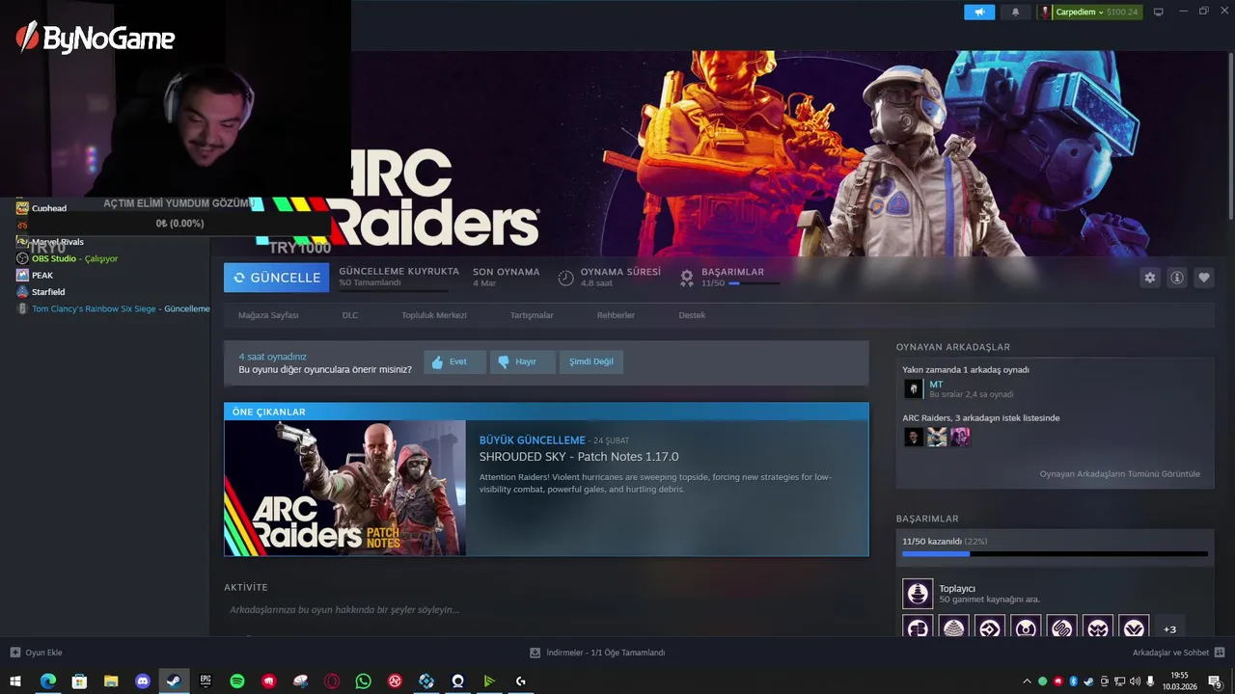Open the MT friend name link
The height and width of the screenshot is (694, 1235).
(x=936, y=385)
